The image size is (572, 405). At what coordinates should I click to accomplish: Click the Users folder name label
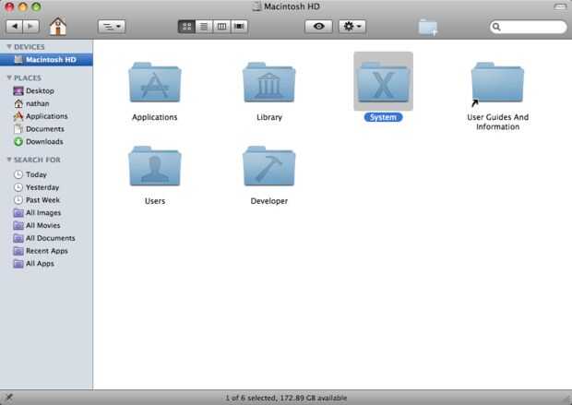155,201
